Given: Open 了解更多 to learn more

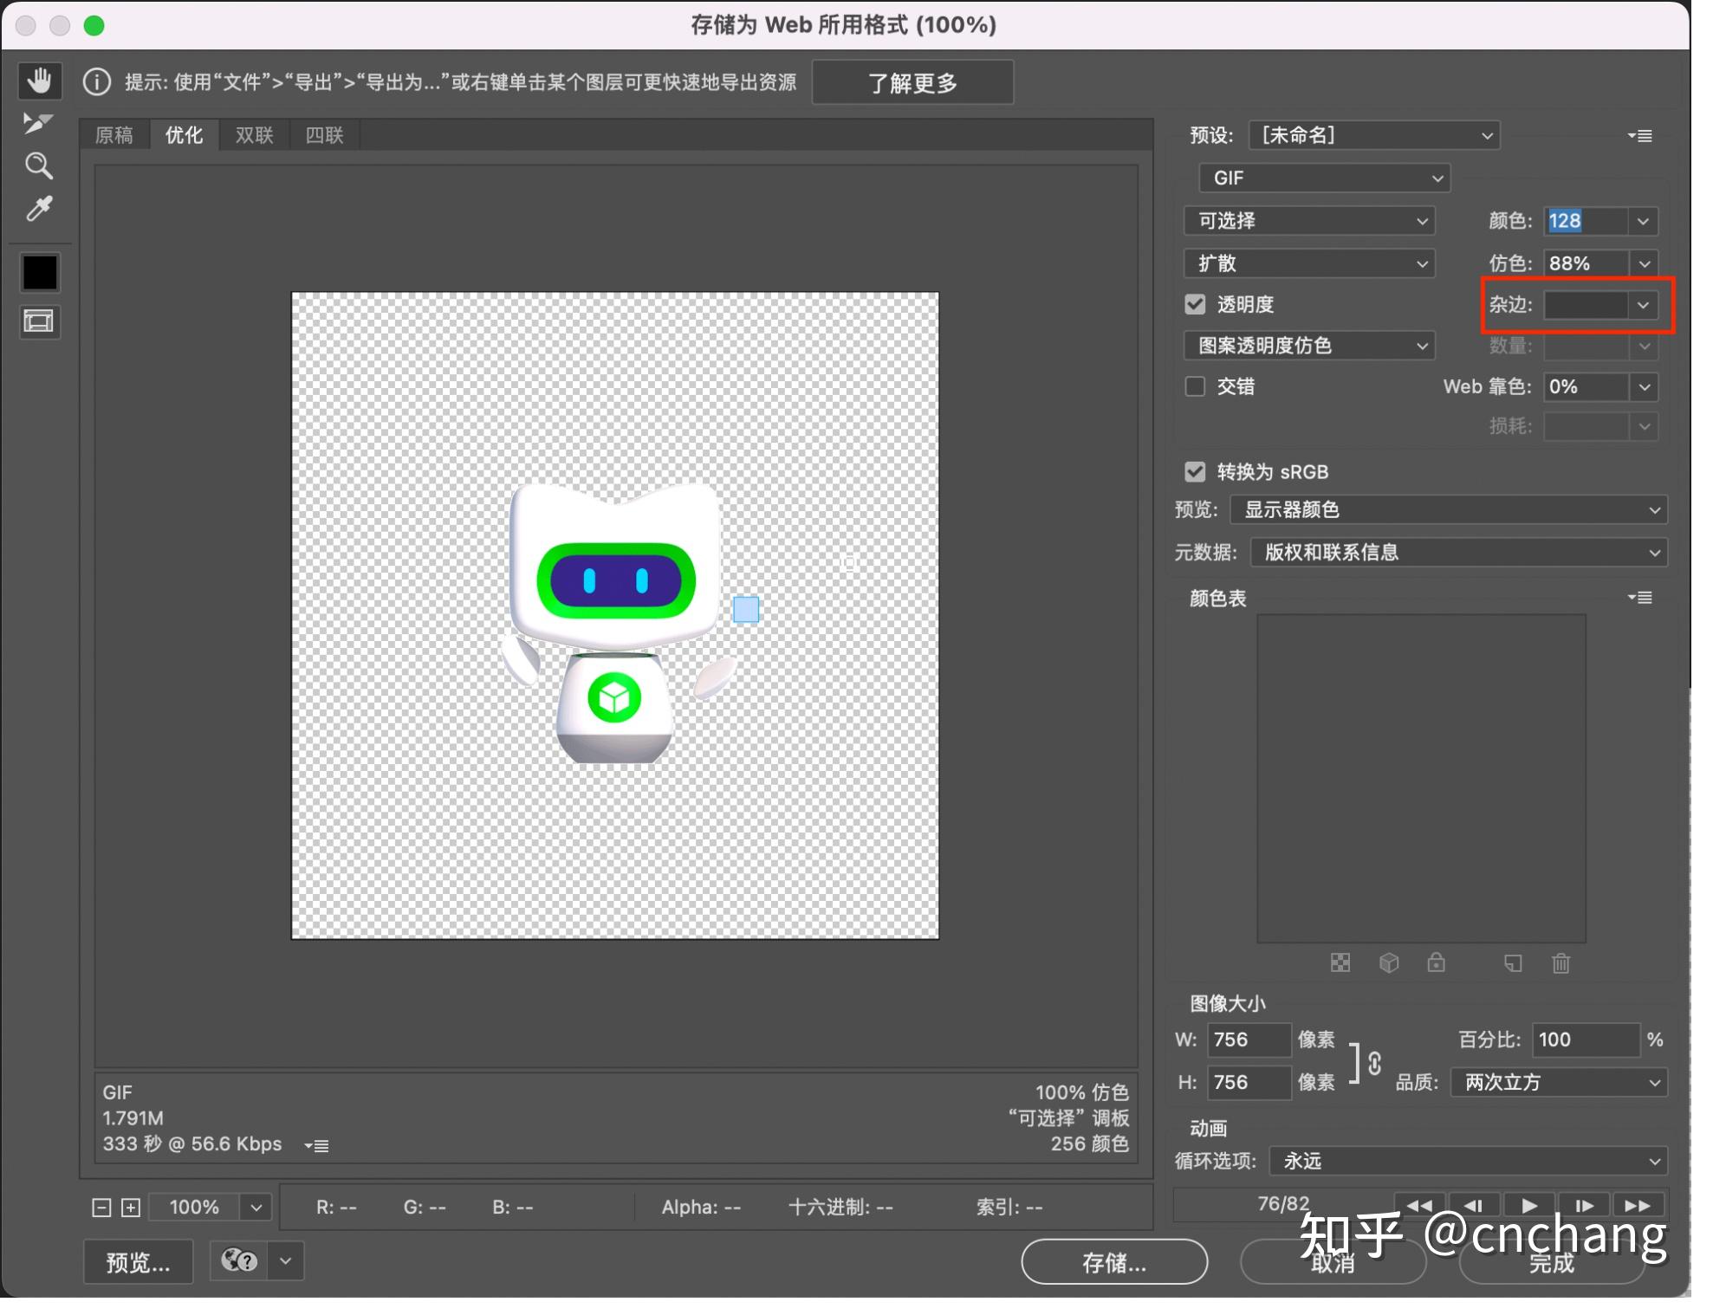Looking at the screenshot, I should tap(912, 81).
